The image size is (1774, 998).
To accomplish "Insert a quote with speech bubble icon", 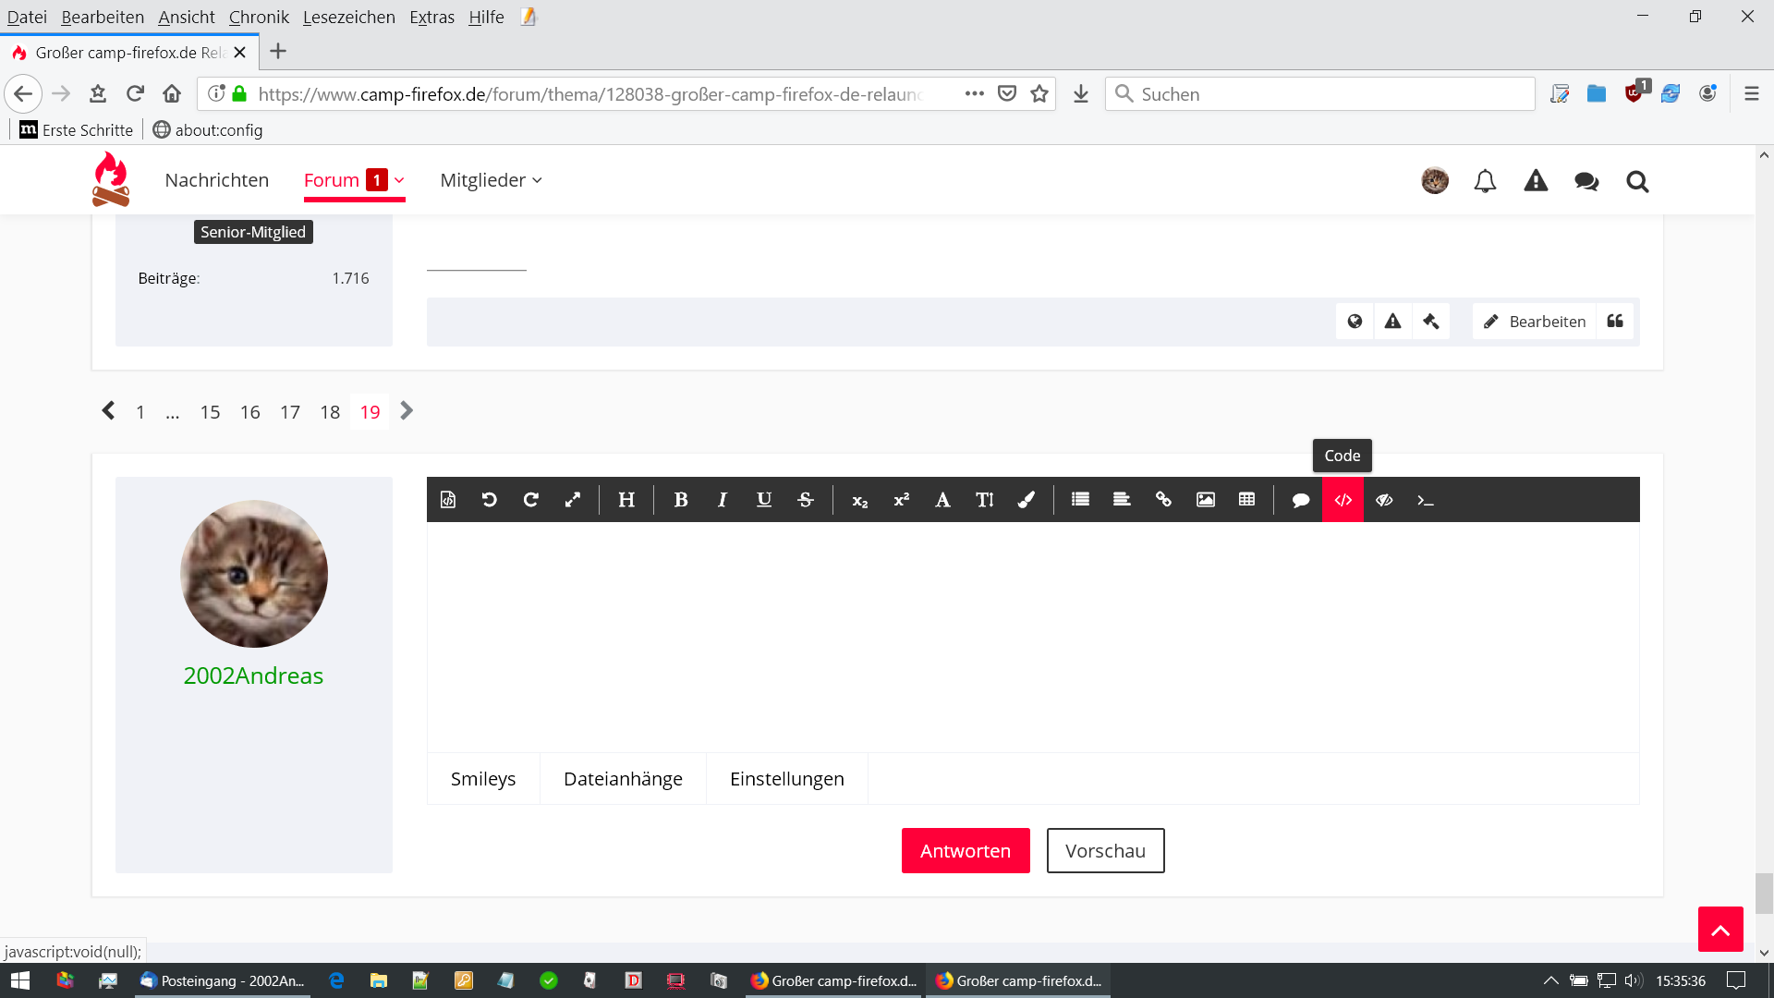I will pyautogui.click(x=1301, y=500).
